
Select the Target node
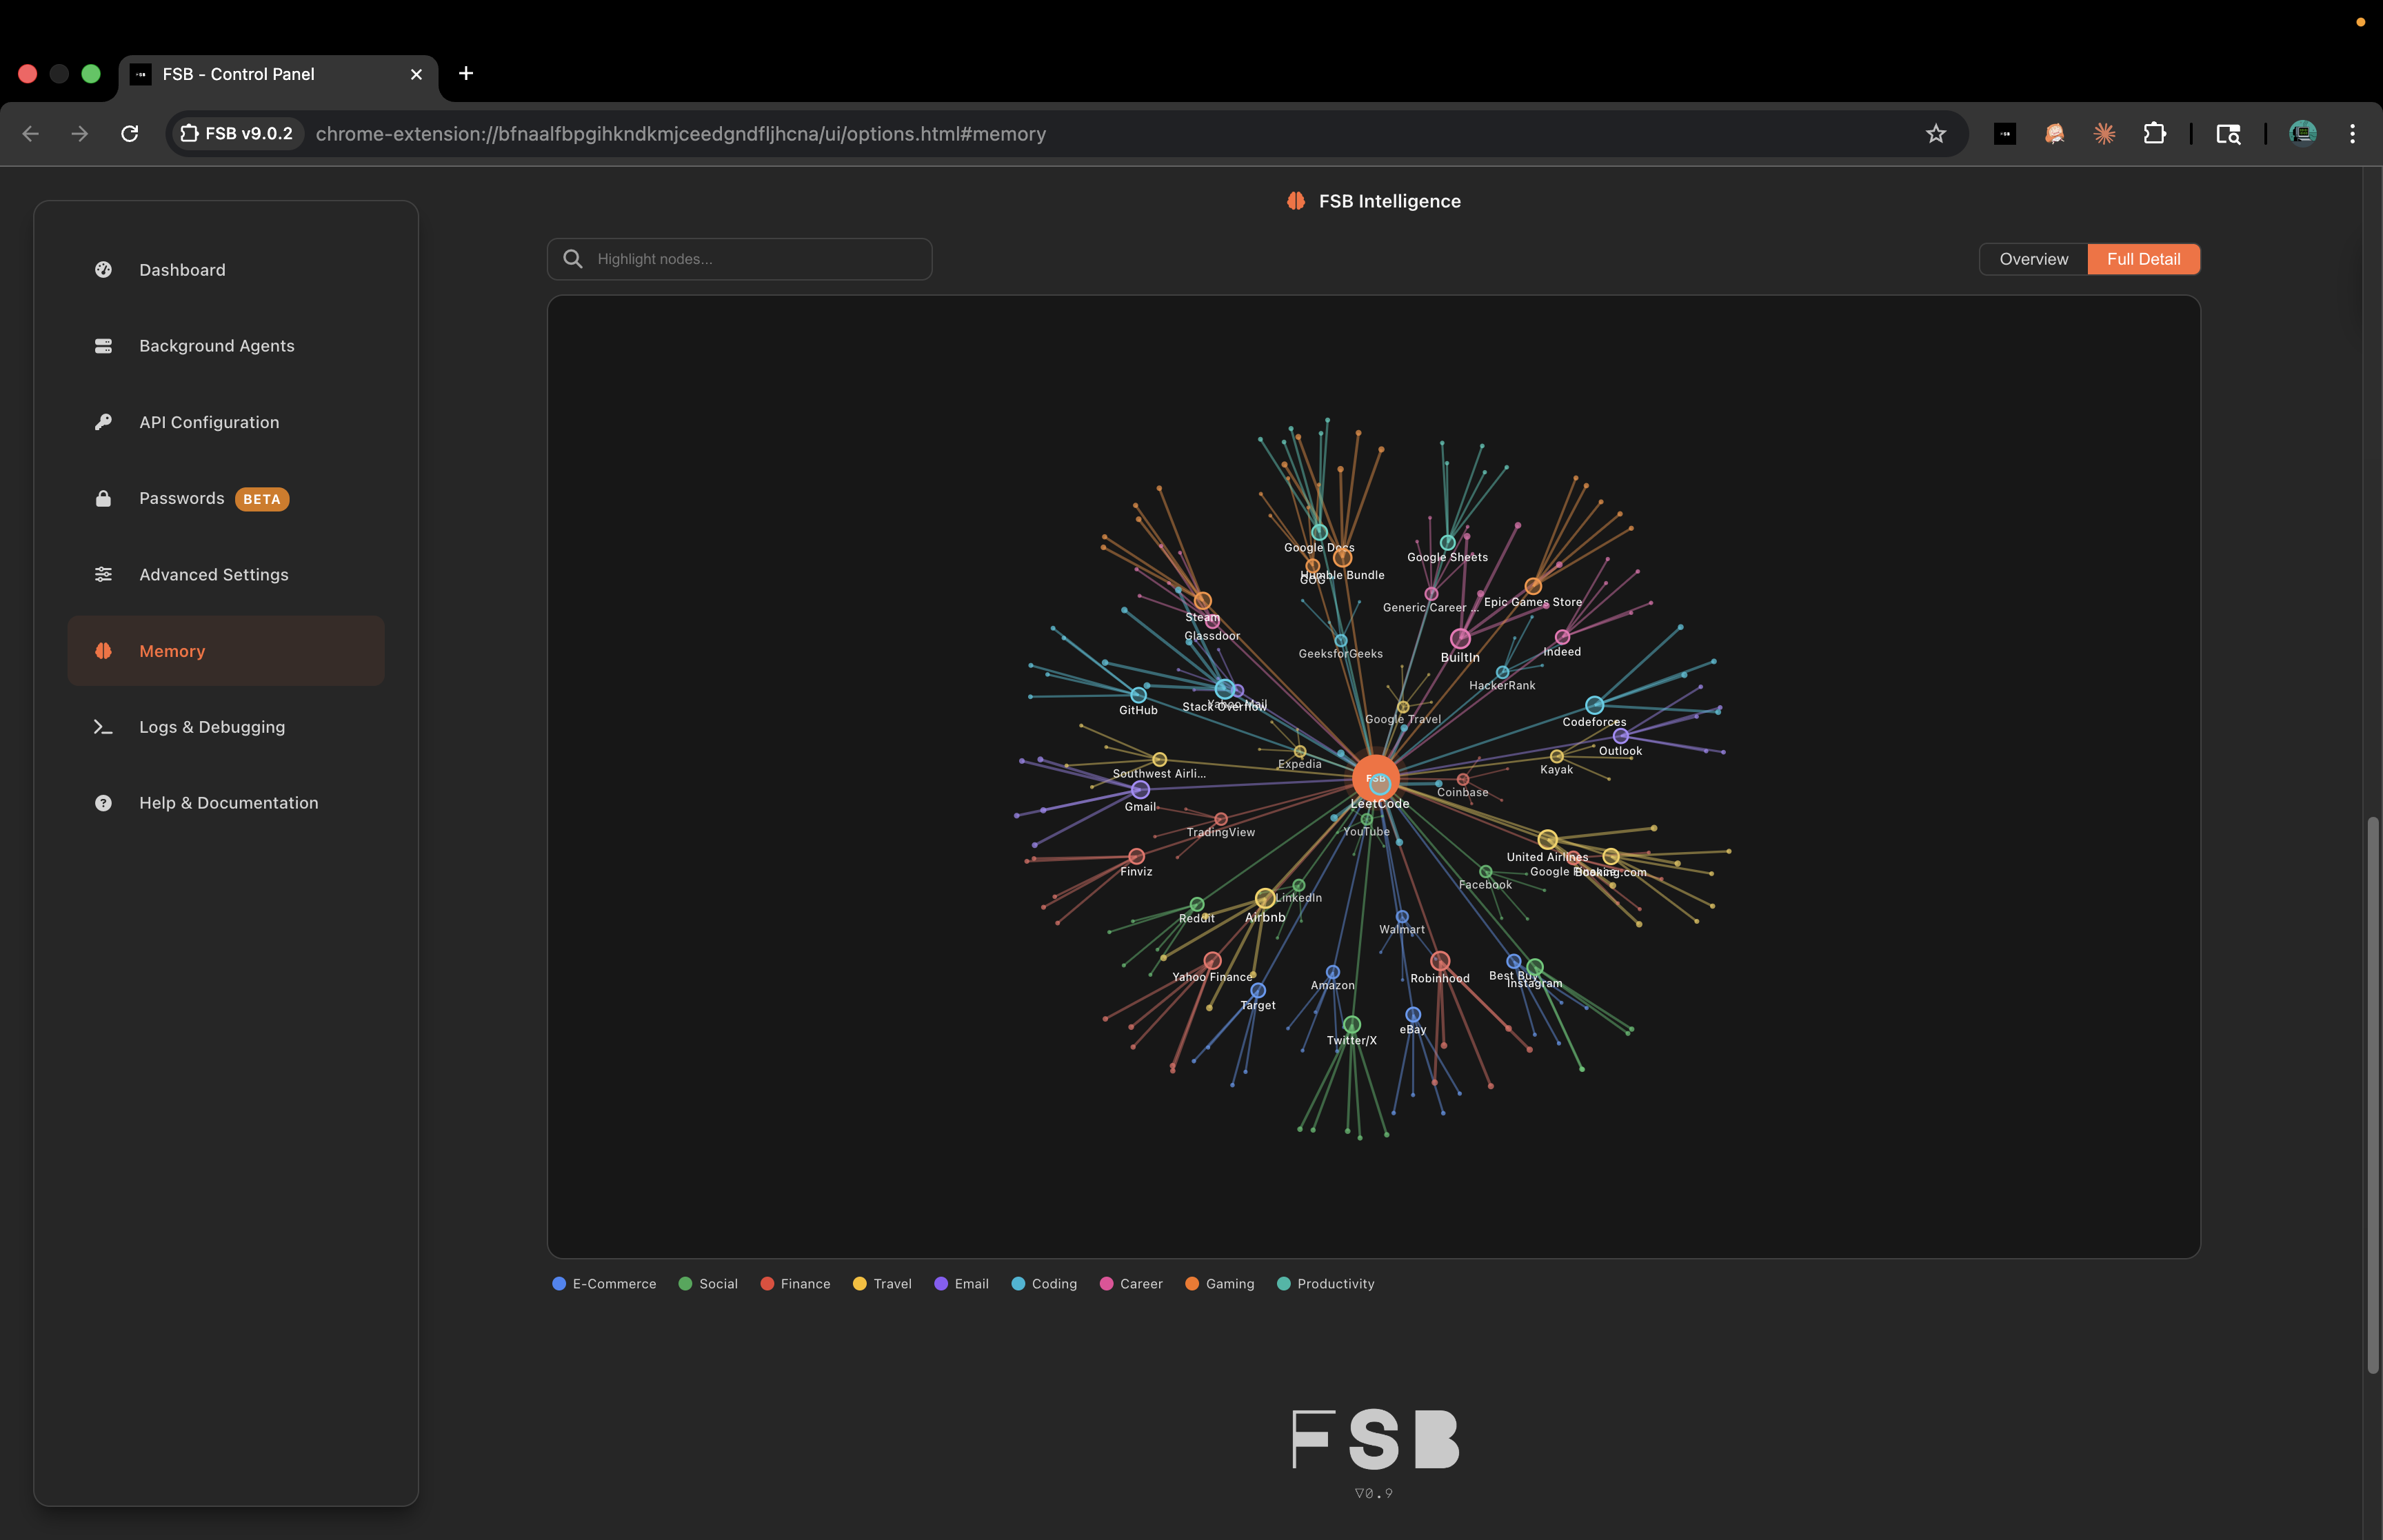click(x=1258, y=991)
